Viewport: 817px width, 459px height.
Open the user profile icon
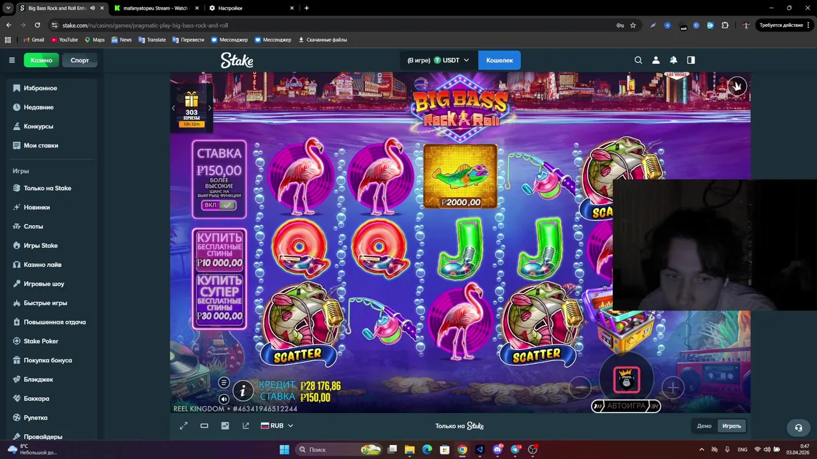tap(656, 60)
